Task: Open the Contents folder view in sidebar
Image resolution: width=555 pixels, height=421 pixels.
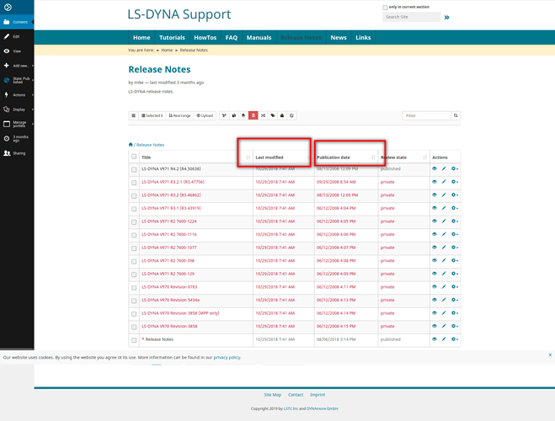Action: click(17, 22)
